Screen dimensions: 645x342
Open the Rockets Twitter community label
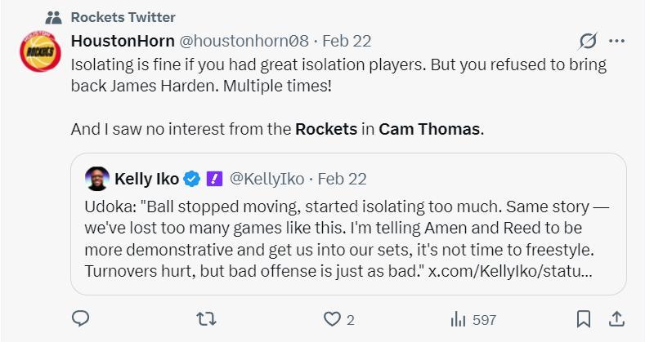(x=123, y=17)
